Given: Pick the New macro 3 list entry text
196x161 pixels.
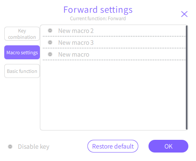Looking at the screenshot, I should pyautogui.click(x=76, y=43).
